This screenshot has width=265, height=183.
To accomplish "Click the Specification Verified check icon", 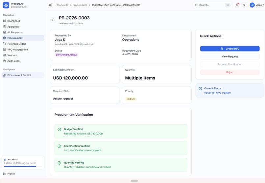I will pyautogui.click(x=59, y=146).
